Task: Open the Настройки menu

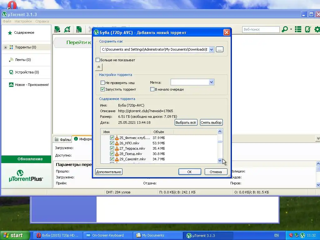Action: tap(23, 21)
